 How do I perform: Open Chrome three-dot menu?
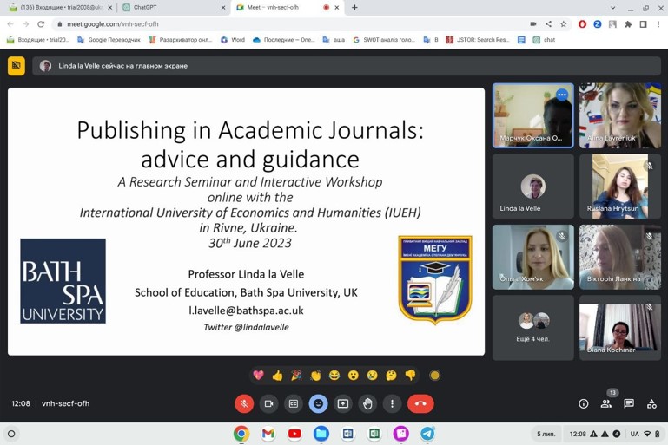pyautogui.click(x=658, y=24)
